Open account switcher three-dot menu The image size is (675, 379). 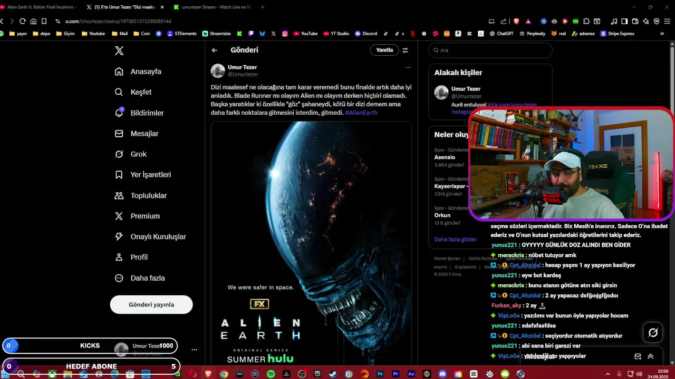click(x=194, y=350)
